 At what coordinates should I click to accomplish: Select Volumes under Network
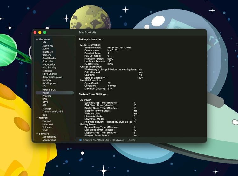pyautogui.click(x=47, y=127)
